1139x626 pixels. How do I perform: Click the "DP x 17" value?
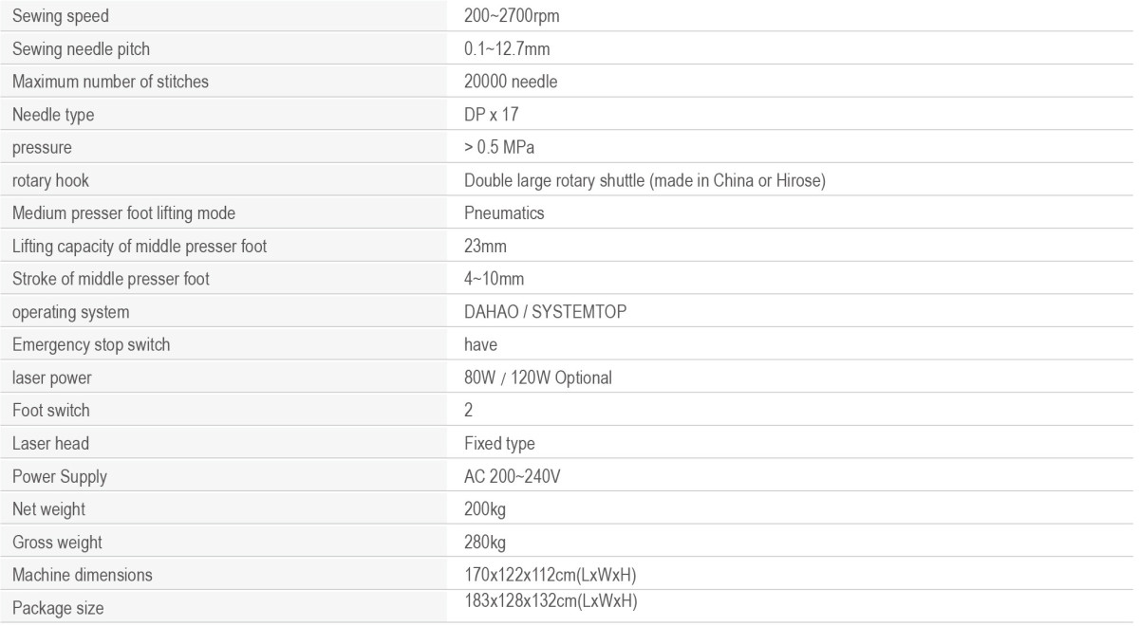coord(493,116)
